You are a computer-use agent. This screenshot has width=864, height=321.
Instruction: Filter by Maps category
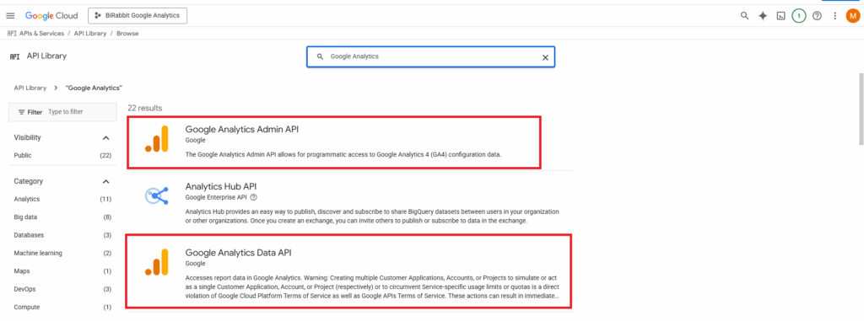(21, 271)
